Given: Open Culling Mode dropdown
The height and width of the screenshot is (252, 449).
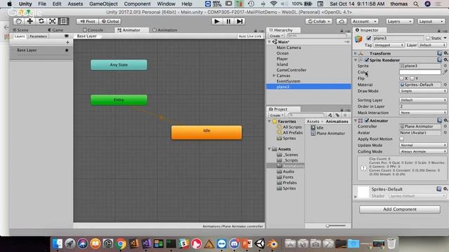Looking at the screenshot, I should click(423, 151).
